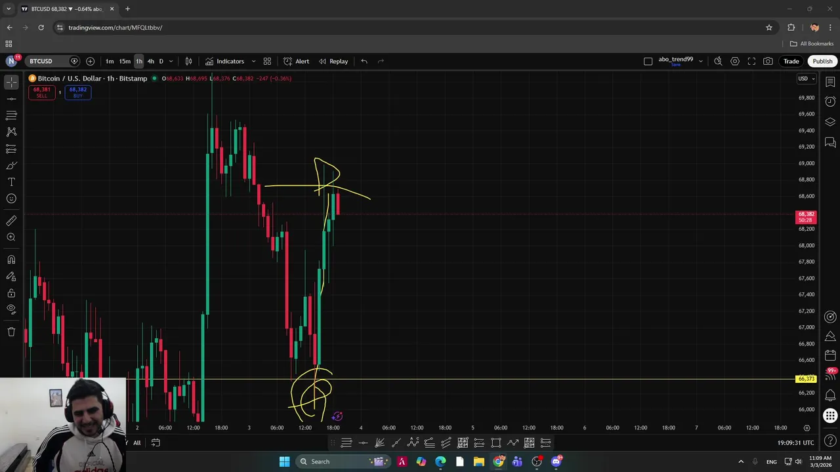
Task: Select the trend line drawing tool
Action: 11,99
